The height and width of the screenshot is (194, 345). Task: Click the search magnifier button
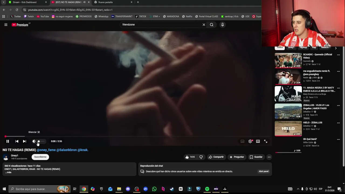212,25
